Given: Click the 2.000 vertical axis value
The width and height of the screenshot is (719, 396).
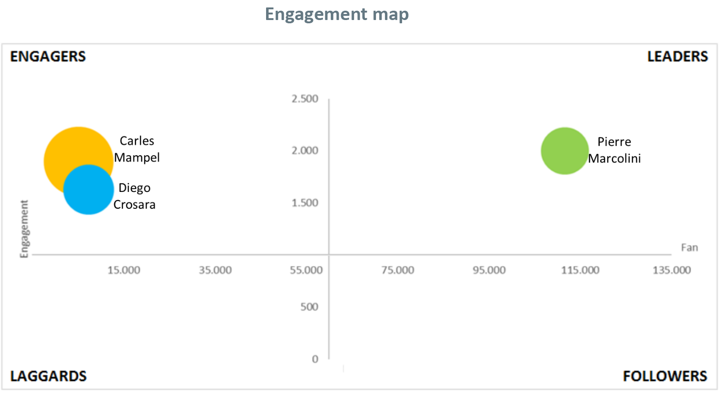Looking at the screenshot, I should 305,150.
